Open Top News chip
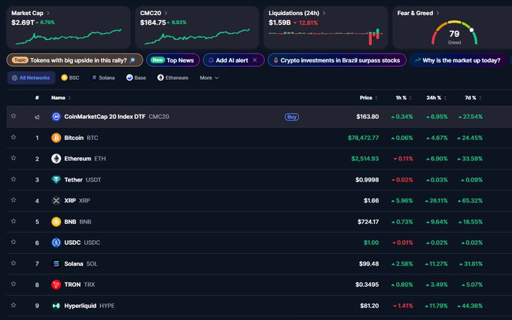 (x=173, y=60)
